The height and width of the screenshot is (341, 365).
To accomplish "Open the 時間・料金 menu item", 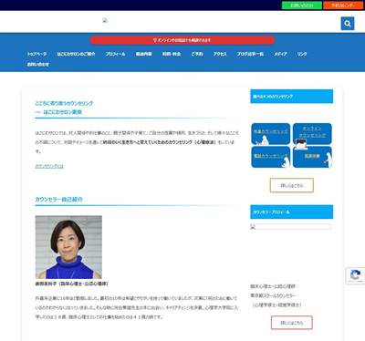I will coord(172,54).
